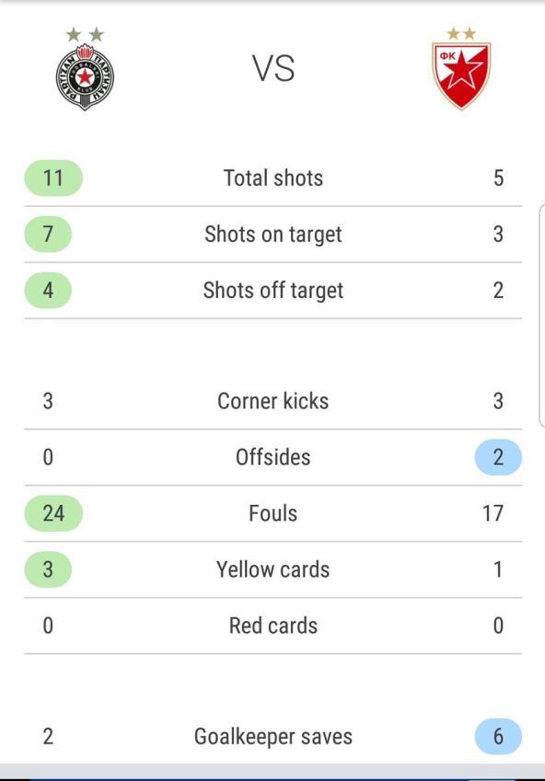Select Partizan's highlighted Total shots value 11
This screenshot has width=545, height=781.
[x=52, y=178]
